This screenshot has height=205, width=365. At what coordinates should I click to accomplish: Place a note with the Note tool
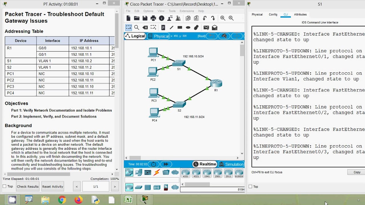click(x=163, y=27)
